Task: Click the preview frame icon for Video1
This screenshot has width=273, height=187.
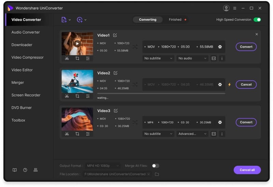Action: (214, 58)
